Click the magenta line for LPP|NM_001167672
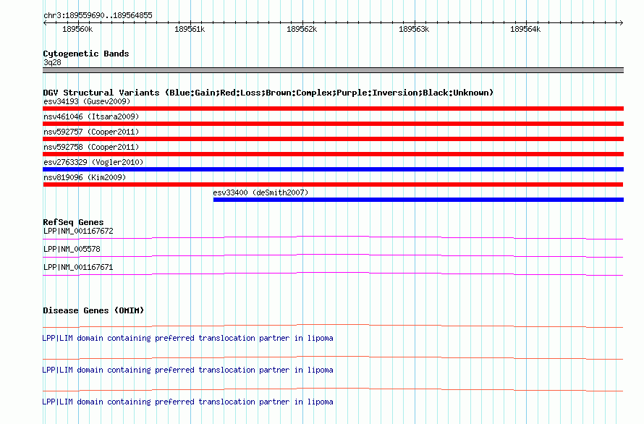 point(333,237)
